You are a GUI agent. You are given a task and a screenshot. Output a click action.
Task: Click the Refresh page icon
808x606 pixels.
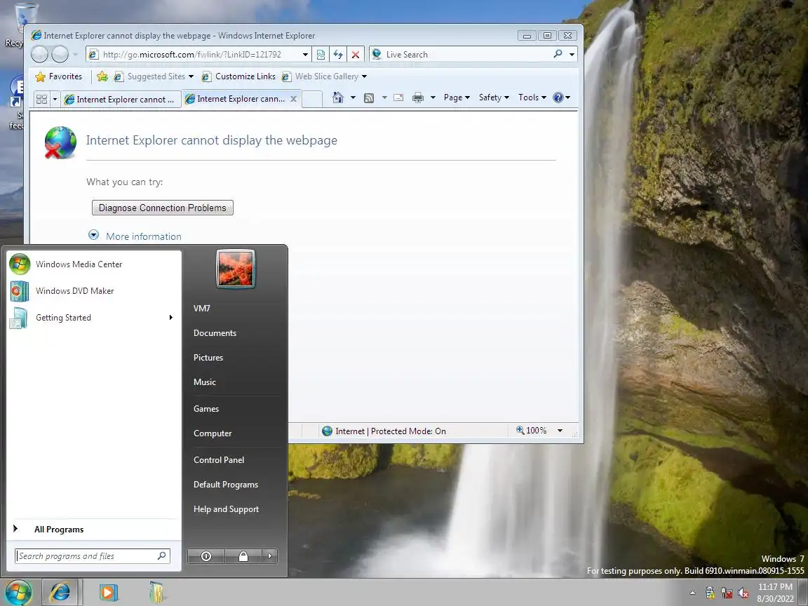[338, 55]
